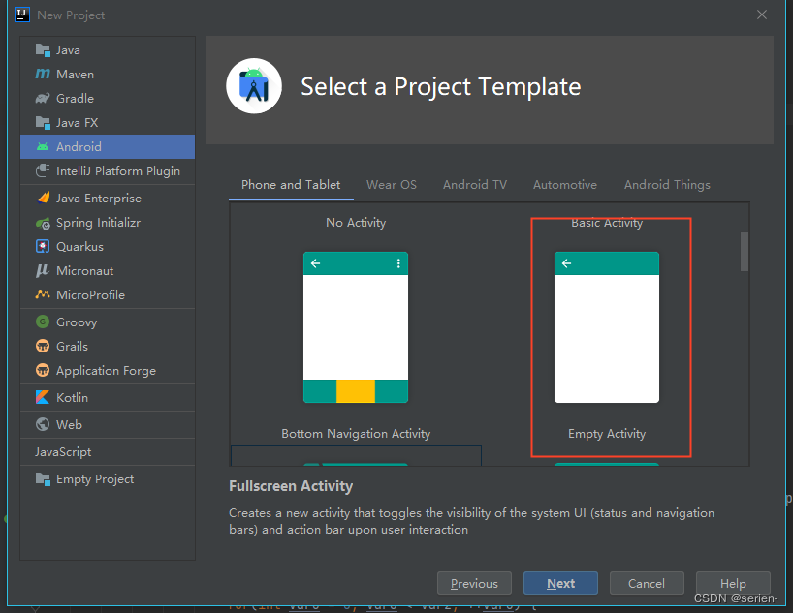Click the green Android robot icon
The image size is (793, 613).
click(x=43, y=147)
